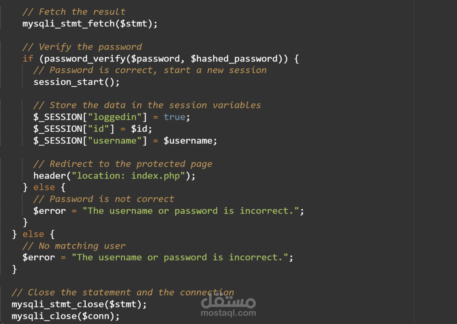Click the mysqli_stmt_fetch($stmt) line
Viewport: 457px width, 324px height.
pyautogui.click(x=90, y=24)
